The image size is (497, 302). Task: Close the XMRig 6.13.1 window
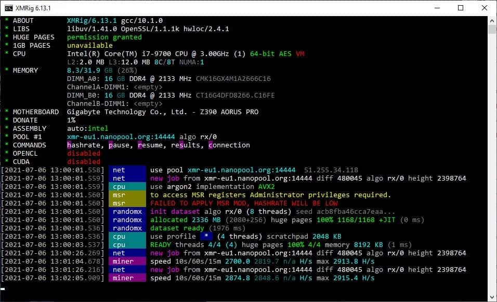(485, 8)
